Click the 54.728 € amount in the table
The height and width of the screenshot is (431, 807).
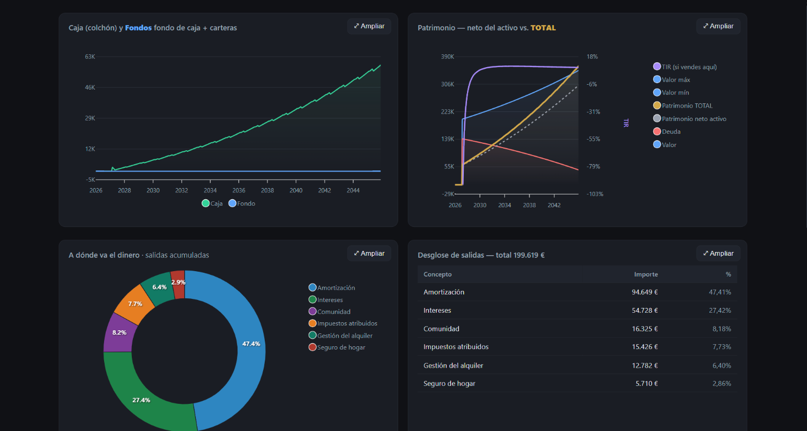[x=645, y=310]
